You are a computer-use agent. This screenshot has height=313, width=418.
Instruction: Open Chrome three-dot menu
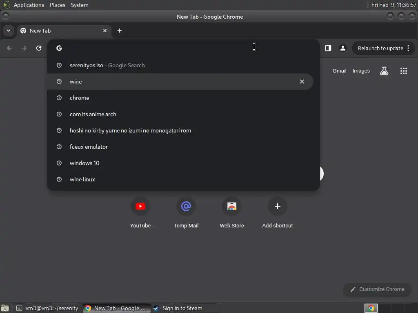coord(408,48)
